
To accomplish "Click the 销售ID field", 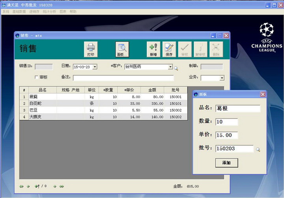I will pos(44,67).
